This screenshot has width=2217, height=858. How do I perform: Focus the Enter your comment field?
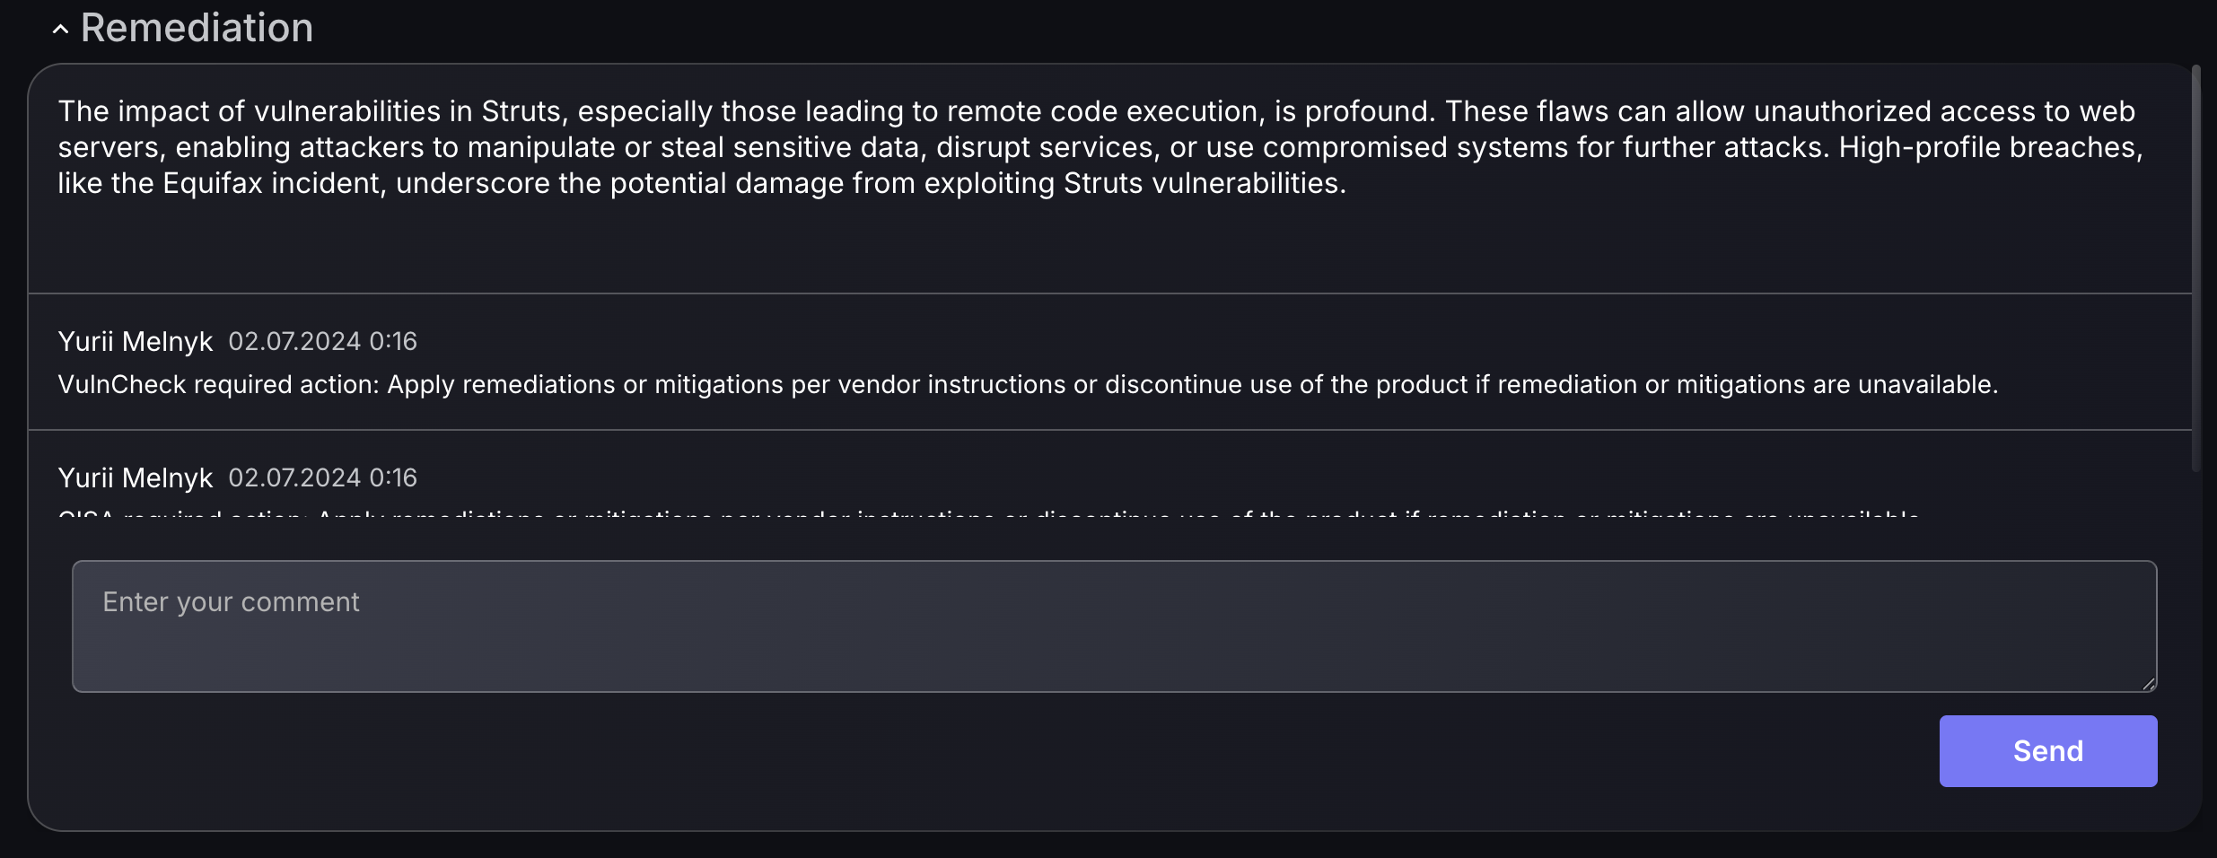[1114, 626]
